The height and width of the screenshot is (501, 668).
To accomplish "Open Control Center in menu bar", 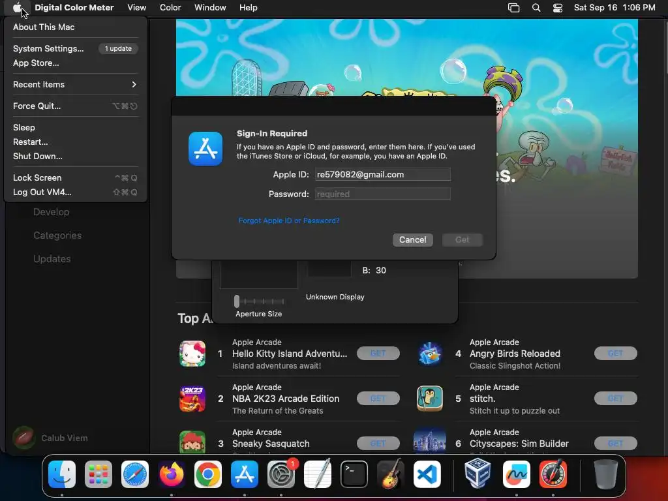I will pos(558,8).
